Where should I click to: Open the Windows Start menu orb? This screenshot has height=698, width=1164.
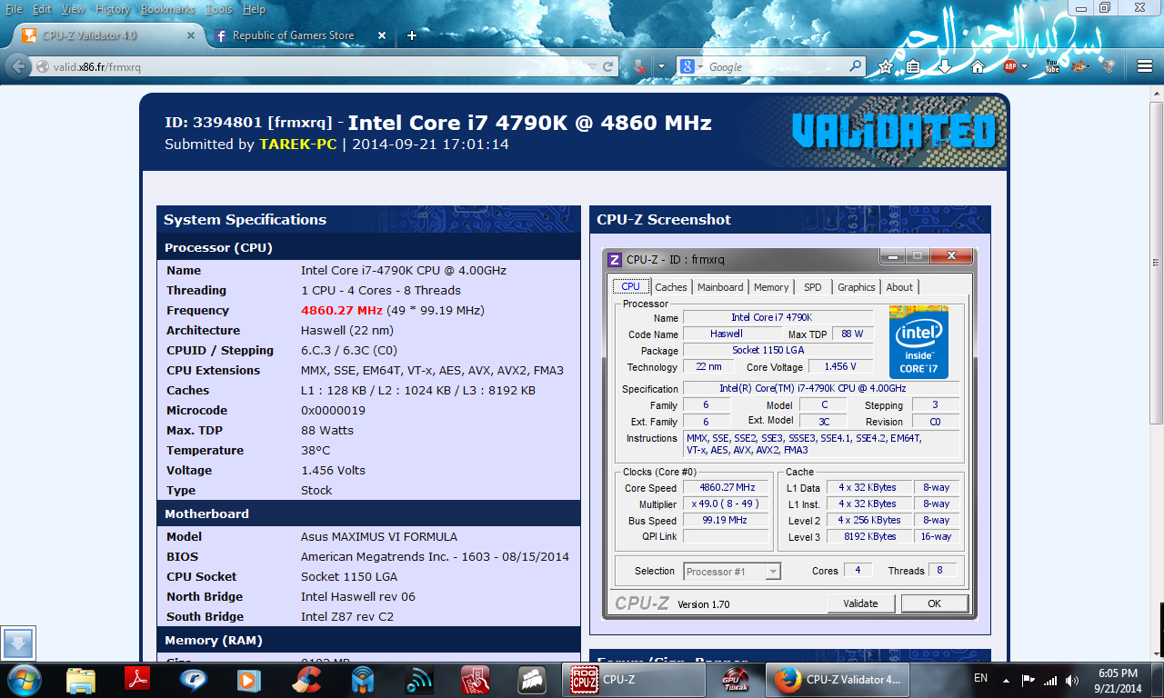coord(24,679)
